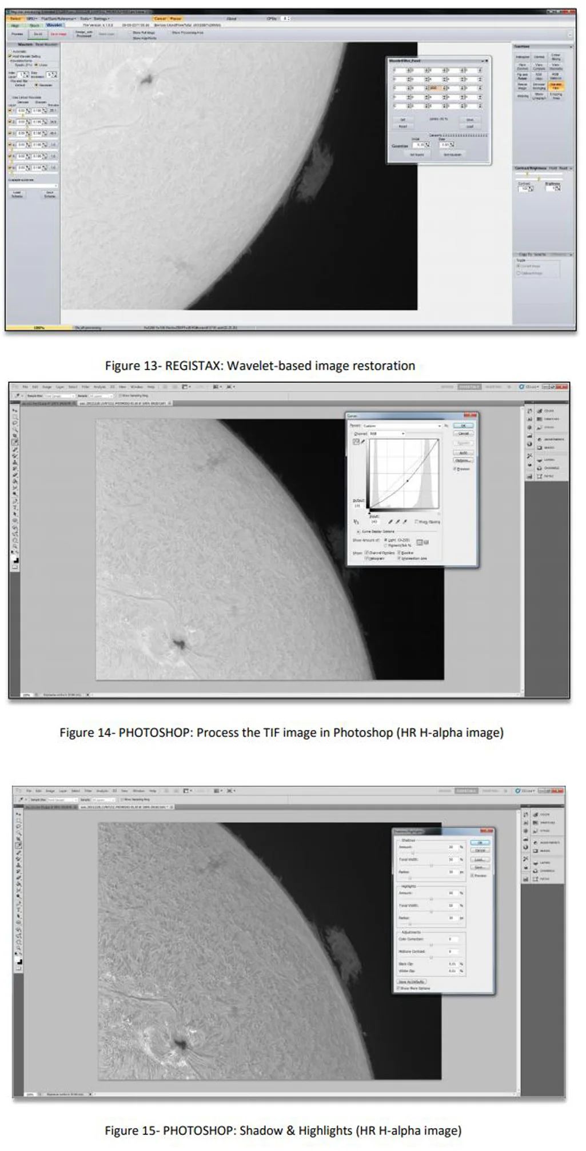This screenshot has height=1151, width=586.
Task: Open Styles panel icon in Figure 14 Photoshop
Action: pyautogui.click(x=539, y=427)
